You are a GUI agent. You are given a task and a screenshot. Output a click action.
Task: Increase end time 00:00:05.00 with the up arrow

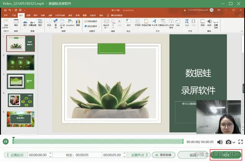tap(124, 154)
